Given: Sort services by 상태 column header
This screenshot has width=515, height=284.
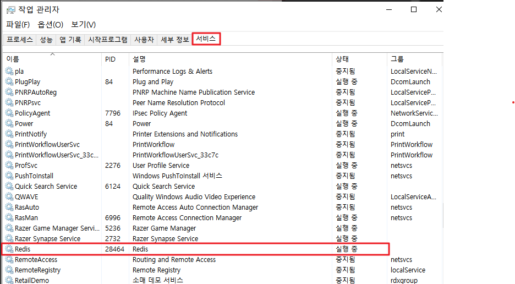Looking at the screenshot, I should pyautogui.click(x=360, y=59).
